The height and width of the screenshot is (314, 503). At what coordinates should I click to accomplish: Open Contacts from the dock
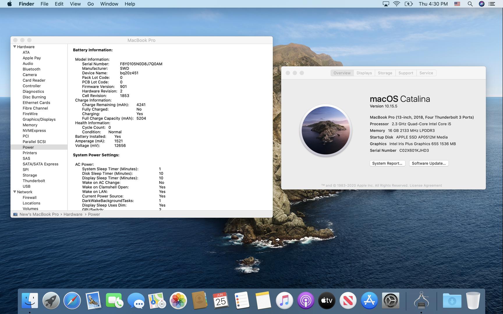[199, 300]
